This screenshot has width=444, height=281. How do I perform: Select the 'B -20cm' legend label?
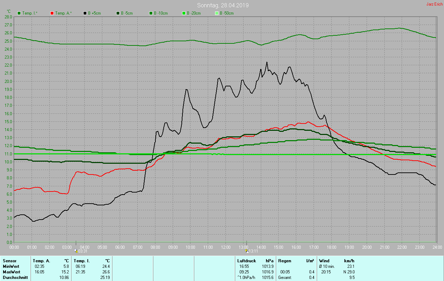(194, 13)
